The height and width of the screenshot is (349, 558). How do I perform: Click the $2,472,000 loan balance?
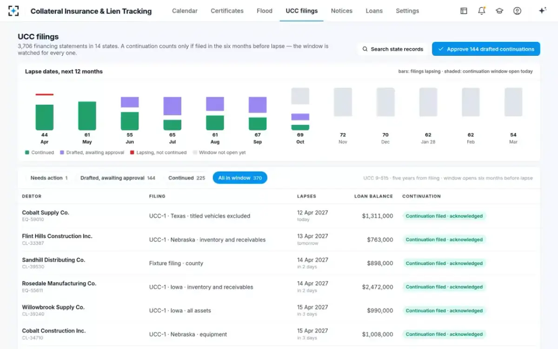pos(377,287)
